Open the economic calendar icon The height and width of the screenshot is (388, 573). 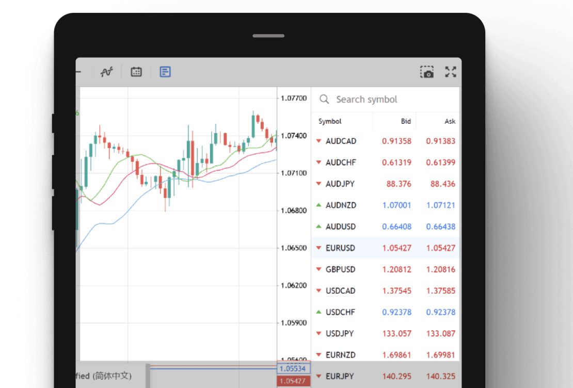(136, 72)
